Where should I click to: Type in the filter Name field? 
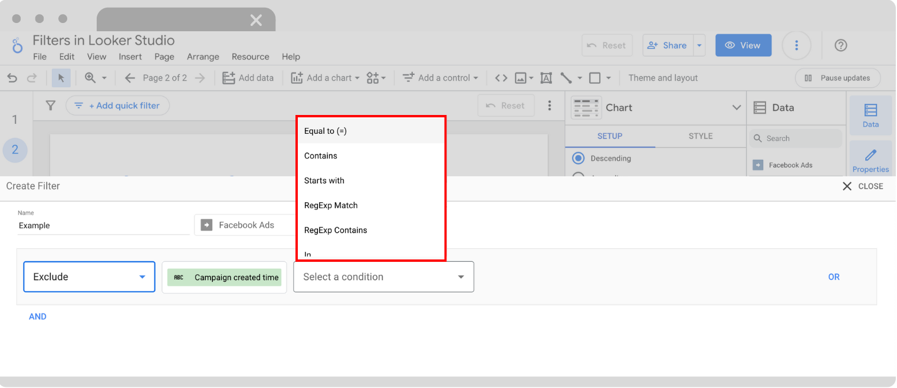[103, 225]
